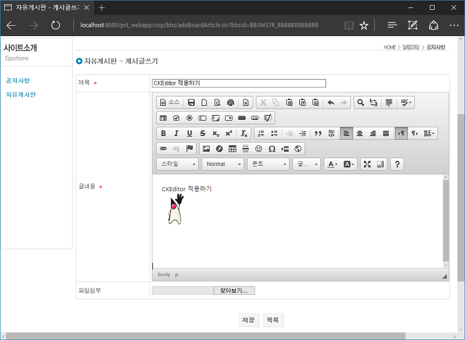
Task: Click the Bold formatting icon
Action: 163,134
